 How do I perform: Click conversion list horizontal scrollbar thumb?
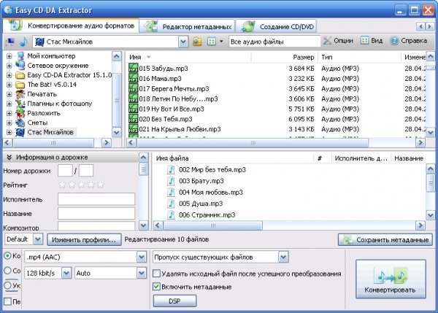click(x=213, y=225)
